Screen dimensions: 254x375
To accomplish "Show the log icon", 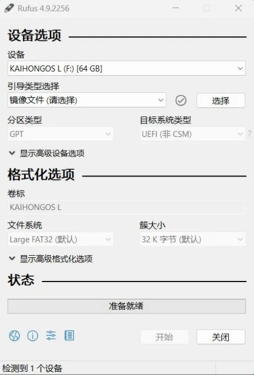I will point(69,335).
